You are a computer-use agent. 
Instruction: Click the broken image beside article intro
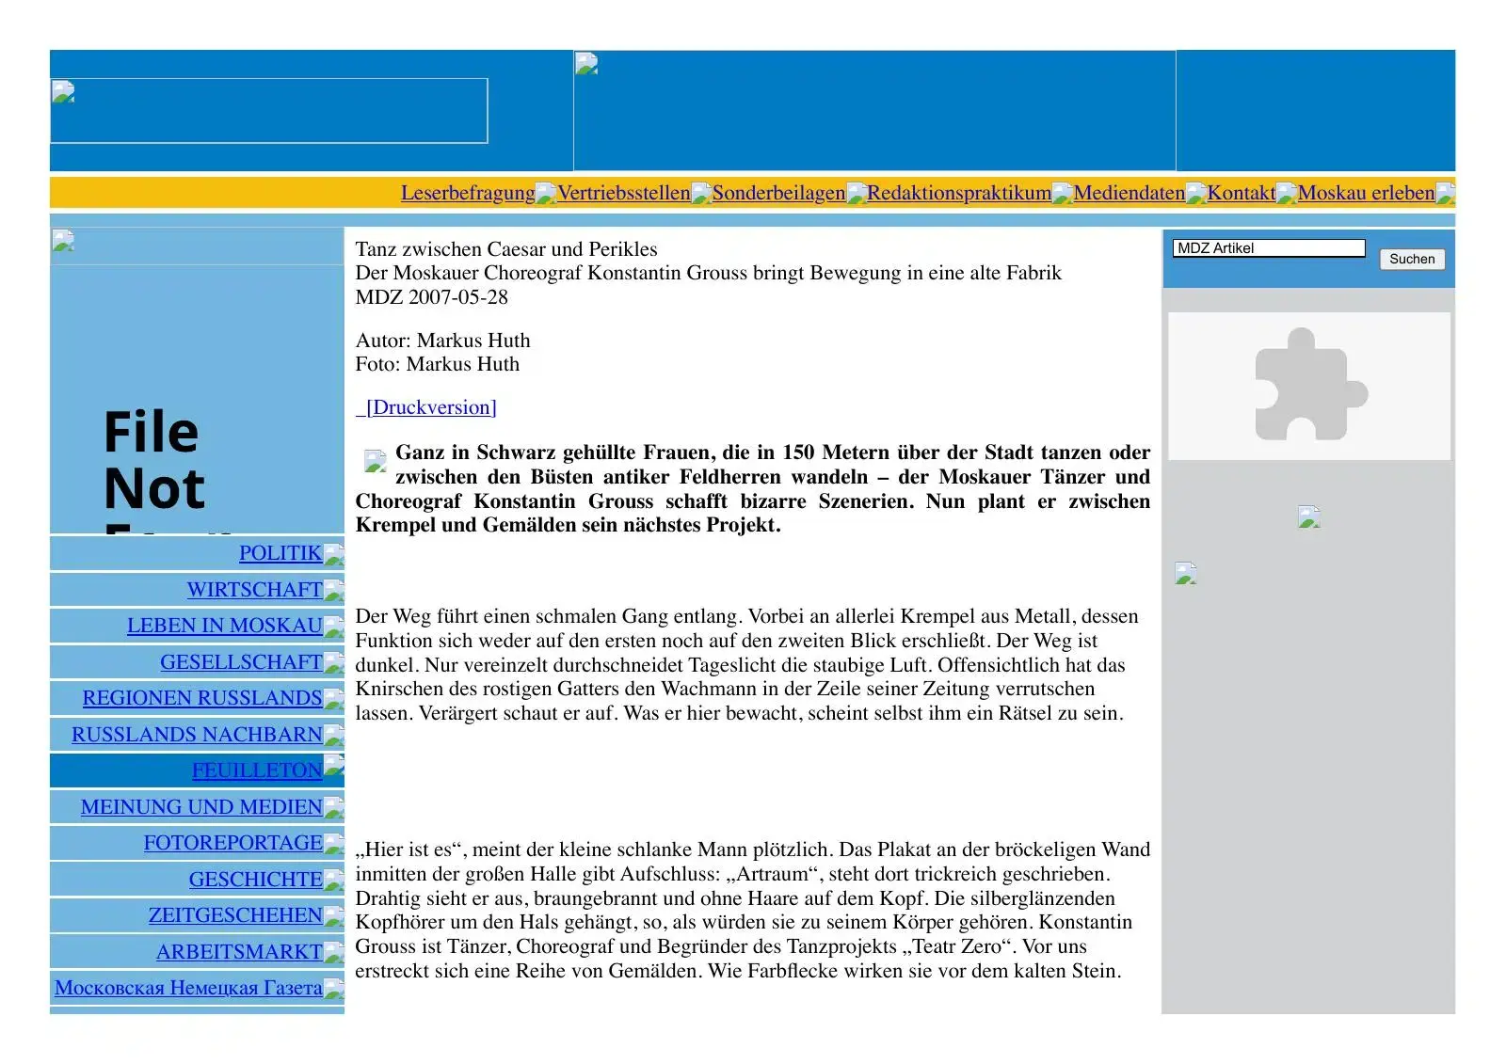pyautogui.click(x=375, y=461)
